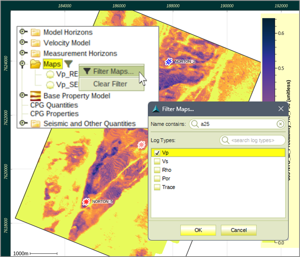The width and height of the screenshot is (300, 257).
Task: Select Clear Filter menu entry
Action: coord(110,84)
